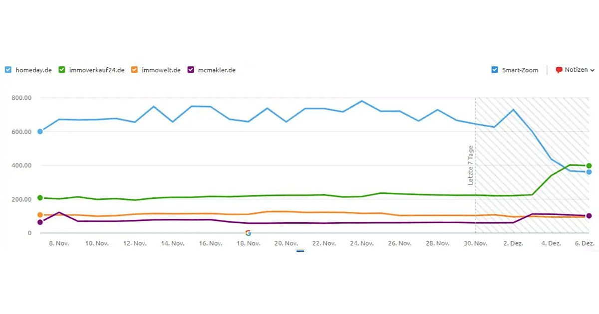Click blue homeday.de end data point
The height and width of the screenshot is (314, 599).
[x=589, y=172]
